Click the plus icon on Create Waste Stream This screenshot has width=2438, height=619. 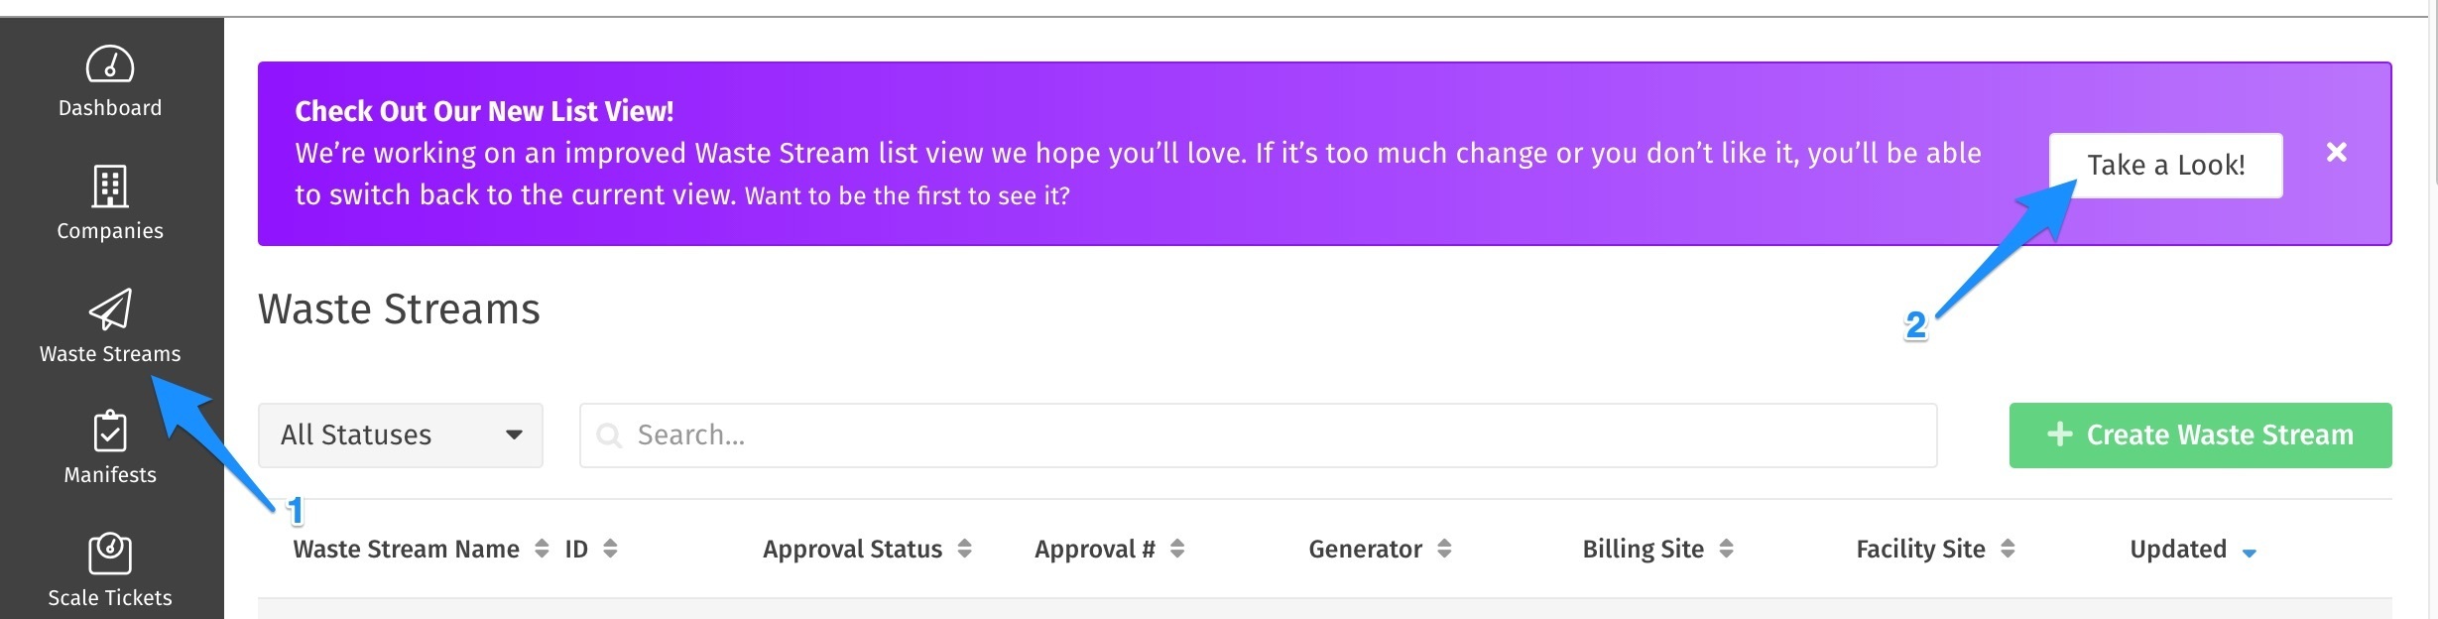click(x=2060, y=434)
